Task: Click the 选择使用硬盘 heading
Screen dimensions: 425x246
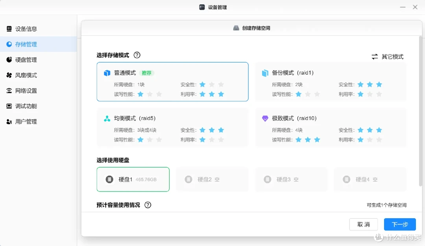Action: click(113, 160)
